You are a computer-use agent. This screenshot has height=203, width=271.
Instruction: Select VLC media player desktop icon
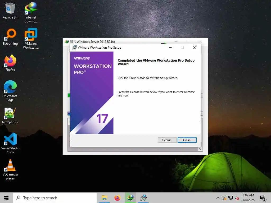point(10,170)
